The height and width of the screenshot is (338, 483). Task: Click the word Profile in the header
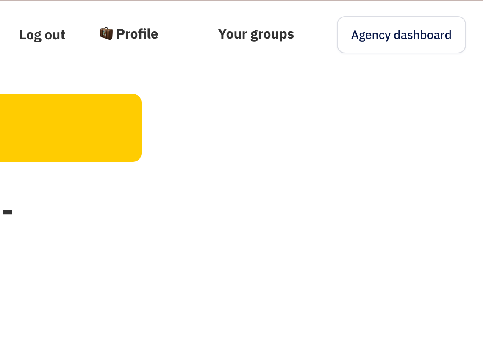pyautogui.click(x=137, y=34)
